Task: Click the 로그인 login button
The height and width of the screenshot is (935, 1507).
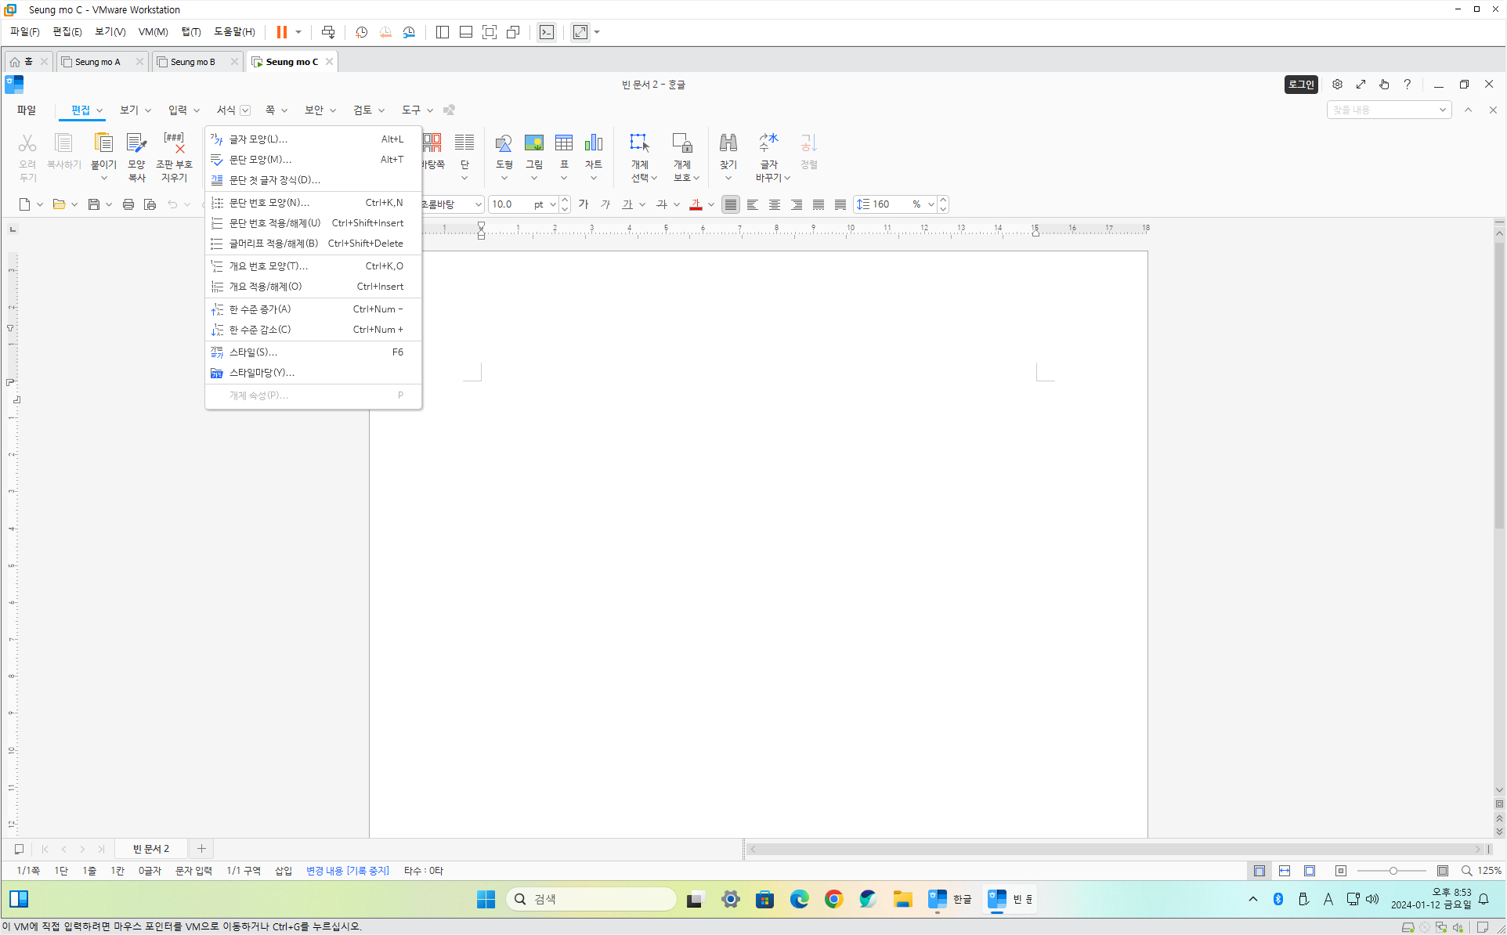Action: click(1301, 84)
